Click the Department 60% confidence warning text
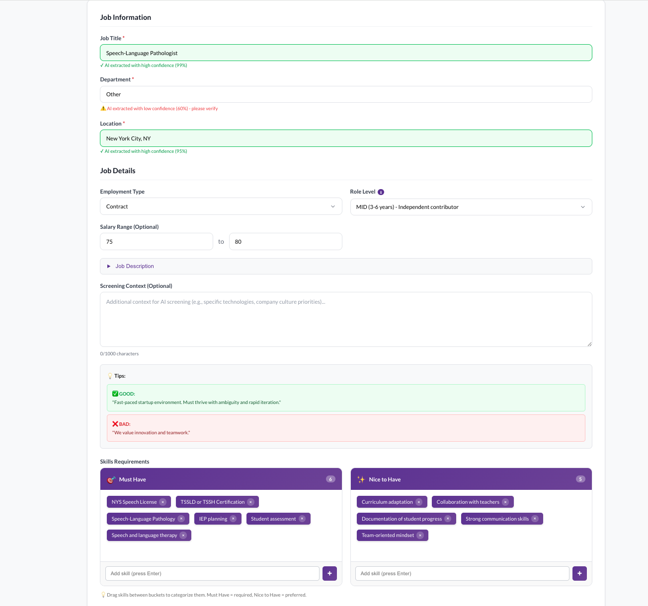Viewport: 648px width, 606px height. point(162,109)
